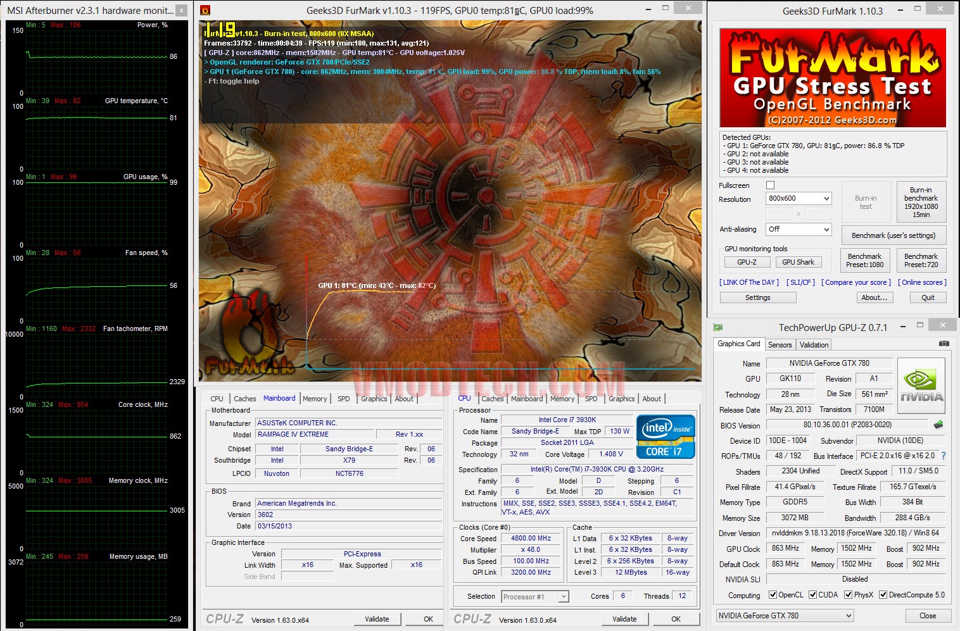Open the SLI/CF link
The image size is (960, 631).
800,282
